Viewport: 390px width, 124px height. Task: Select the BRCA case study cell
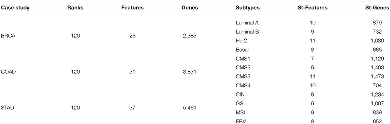pyautogui.click(x=8, y=36)
